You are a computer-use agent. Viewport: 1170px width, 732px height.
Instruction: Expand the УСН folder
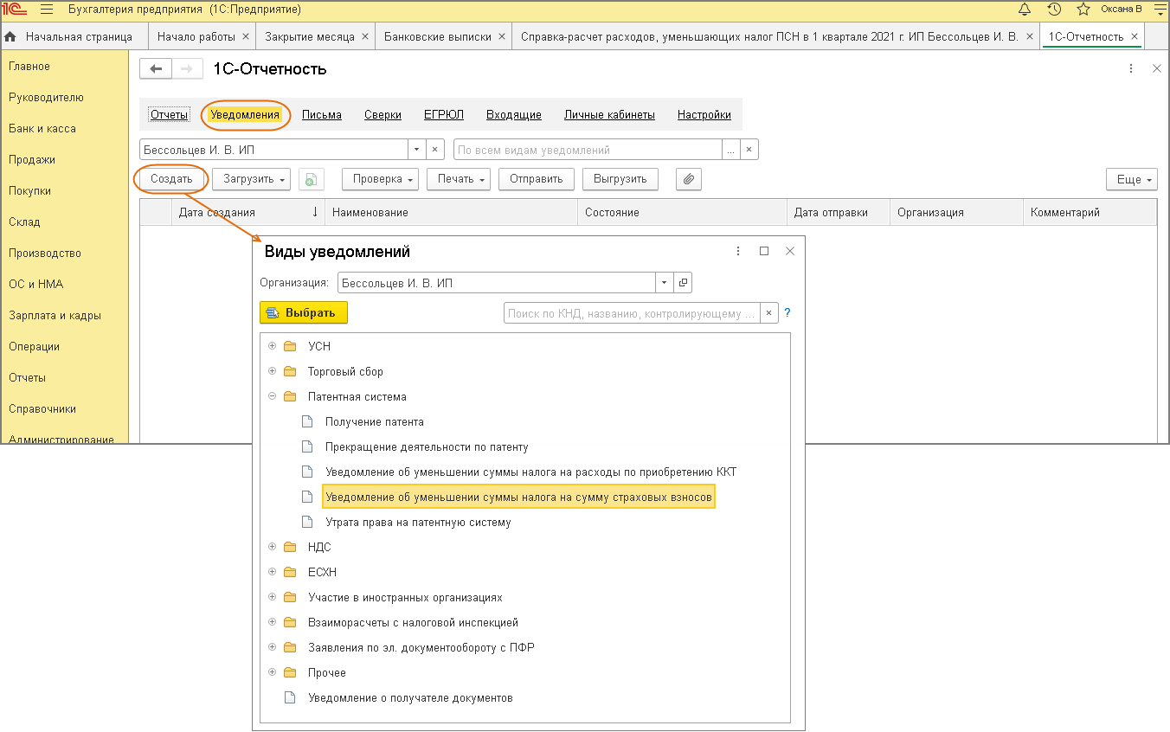(x=272, y=346)
